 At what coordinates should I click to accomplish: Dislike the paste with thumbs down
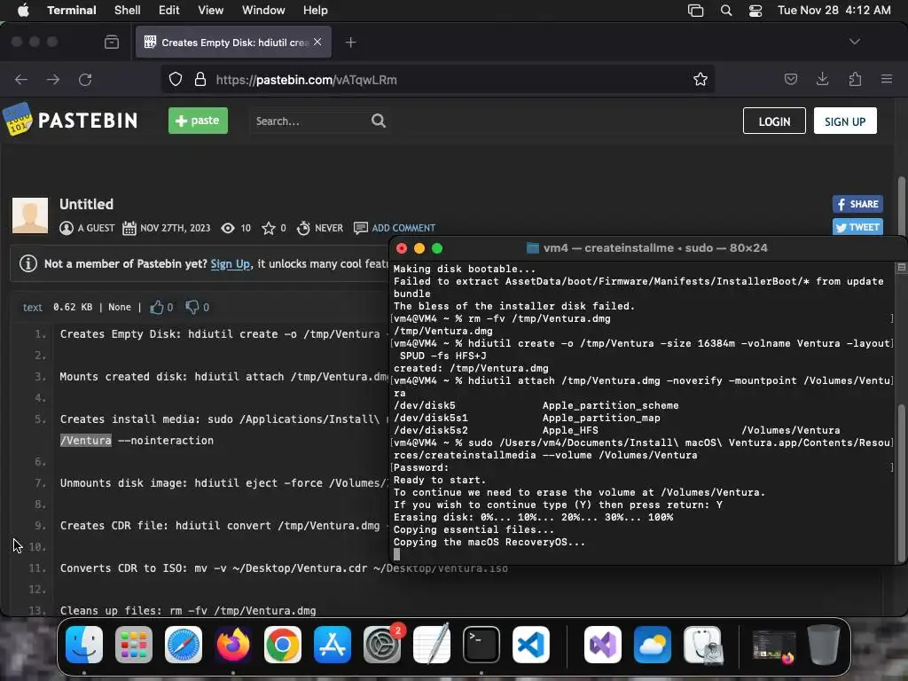point(192,307)
